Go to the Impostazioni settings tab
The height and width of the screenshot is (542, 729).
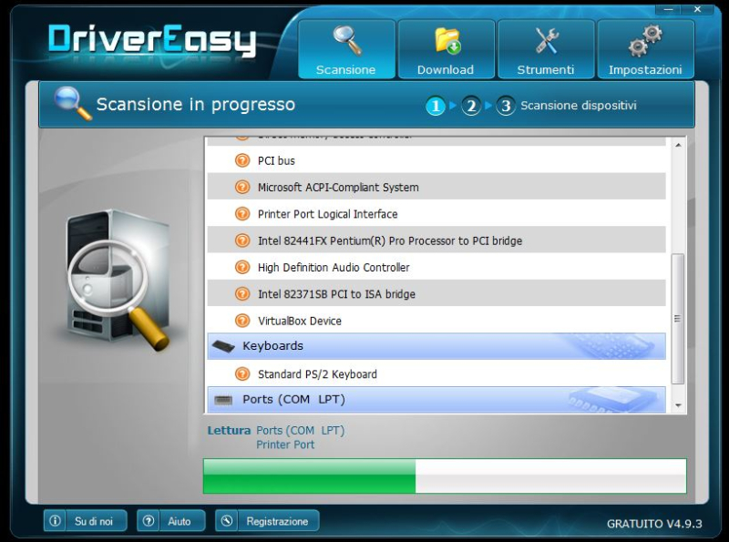coord(645,50)
